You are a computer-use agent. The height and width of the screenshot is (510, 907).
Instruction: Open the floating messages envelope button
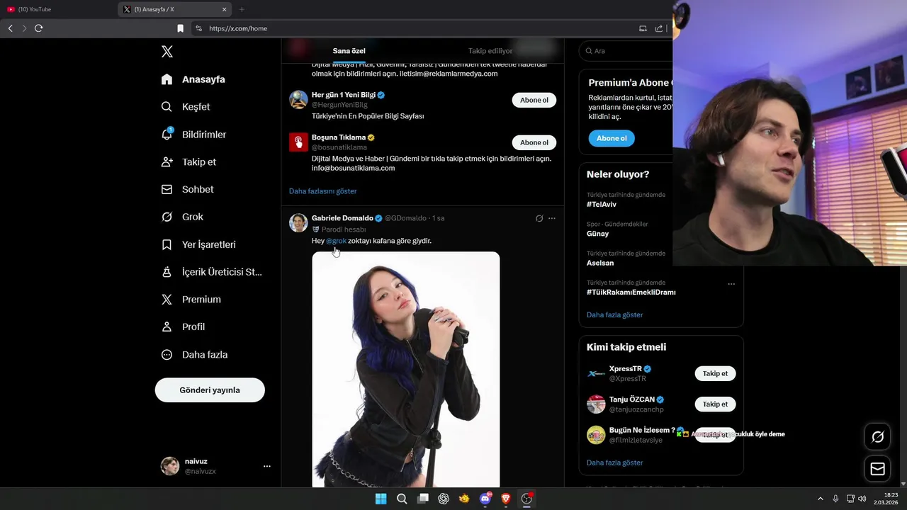point(877,469)
